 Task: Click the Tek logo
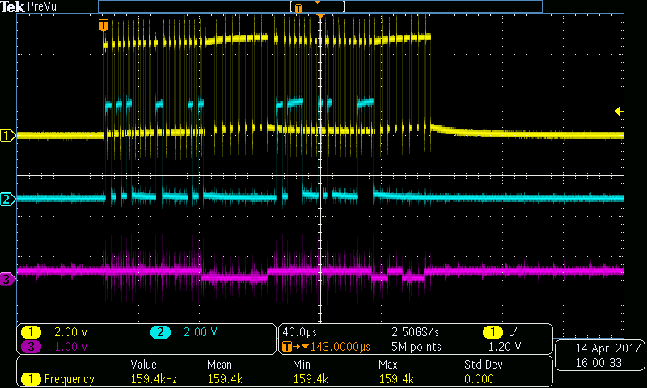click(12, 6)
